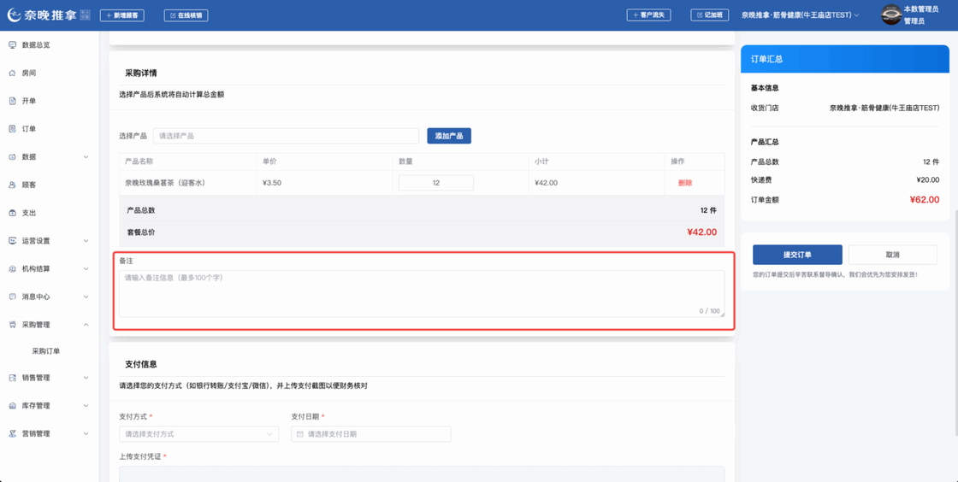Expand the 消息中心 menu chevron
This screenshot has width=958, height=482.
(x=86, y=297)
